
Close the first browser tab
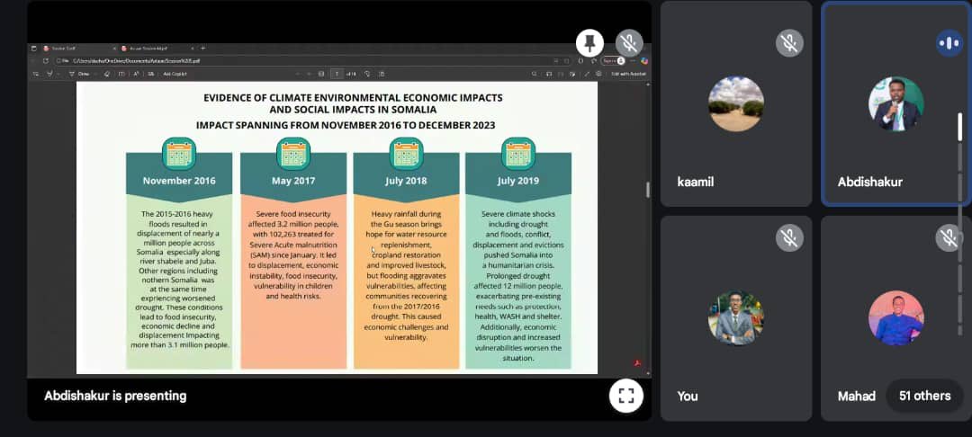click(114, 49)
